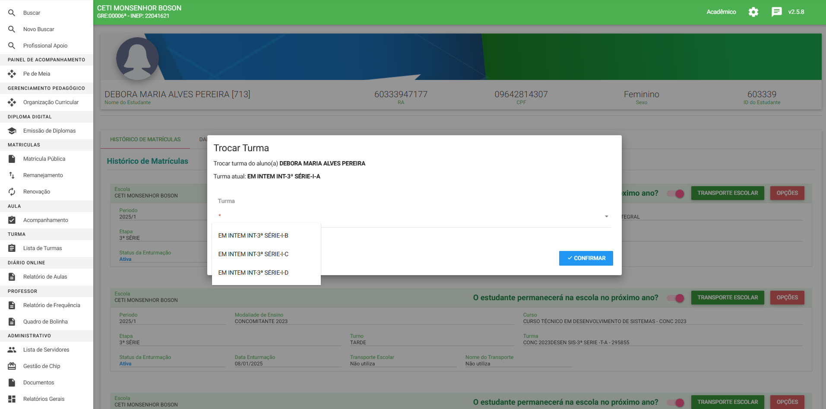Toggle third enrollment's next-year permanence switch
Image resolution: width=826 pixels, height=409 pixels.
(x=676, y=403)
